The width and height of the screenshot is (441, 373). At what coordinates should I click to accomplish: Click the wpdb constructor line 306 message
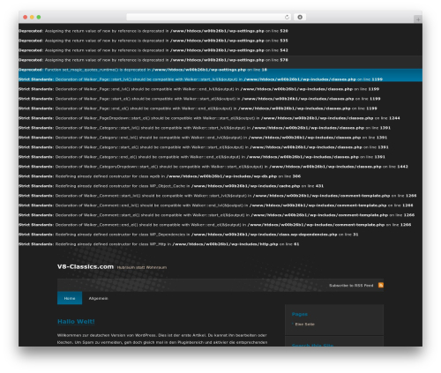point(160,176)
